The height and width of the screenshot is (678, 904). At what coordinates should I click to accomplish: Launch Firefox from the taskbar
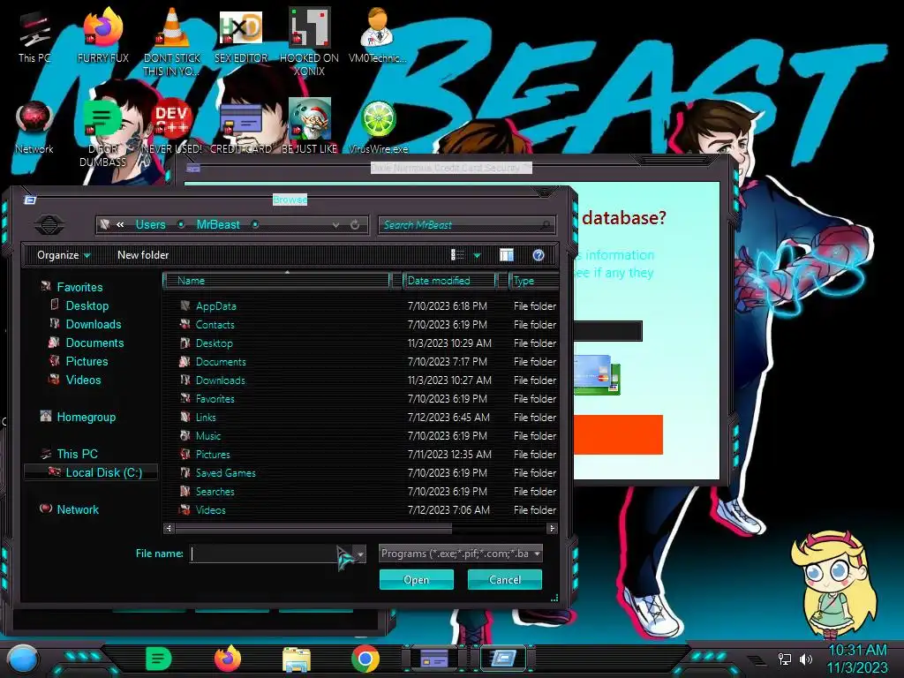pos(228,659)
